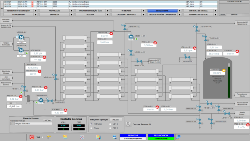This screenshot has height=141, width=250.
Task: Click the -0,02 bar DDP 1 value
Action: pyautogui.click(x=14, y=106)
